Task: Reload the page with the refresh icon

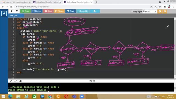Action: pyautogui.click(x=11, y=7)
